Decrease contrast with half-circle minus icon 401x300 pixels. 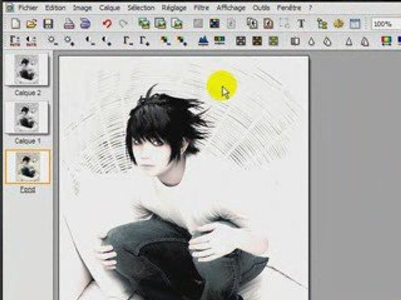(90, 41)
